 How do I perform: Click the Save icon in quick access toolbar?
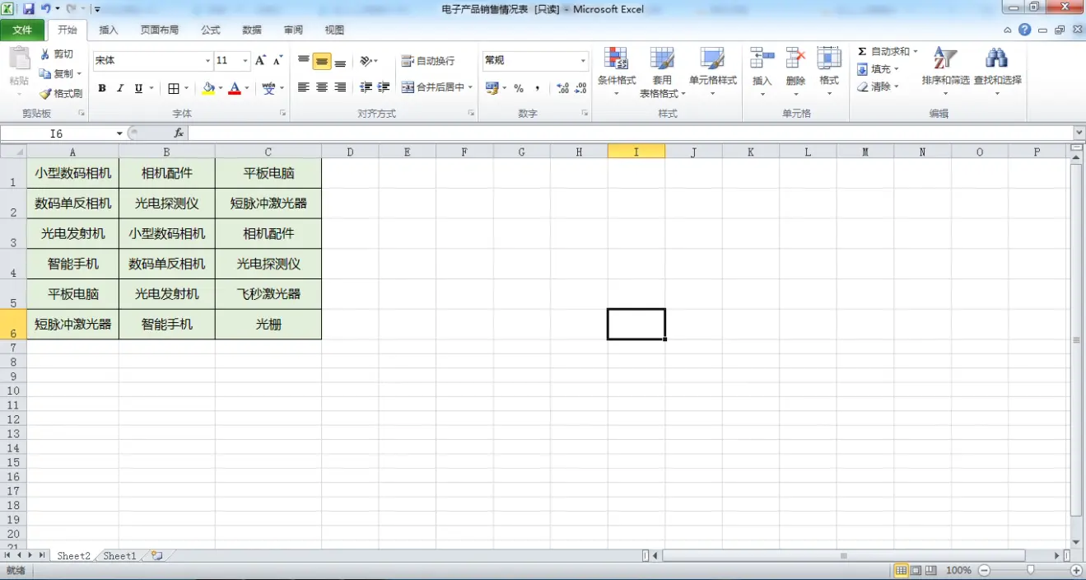pos(28,9)
